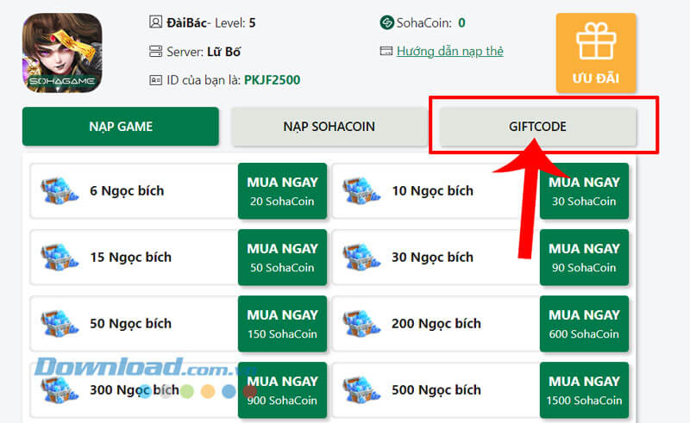Click the user profile icon beside ĐàiBác

(155, 22)
